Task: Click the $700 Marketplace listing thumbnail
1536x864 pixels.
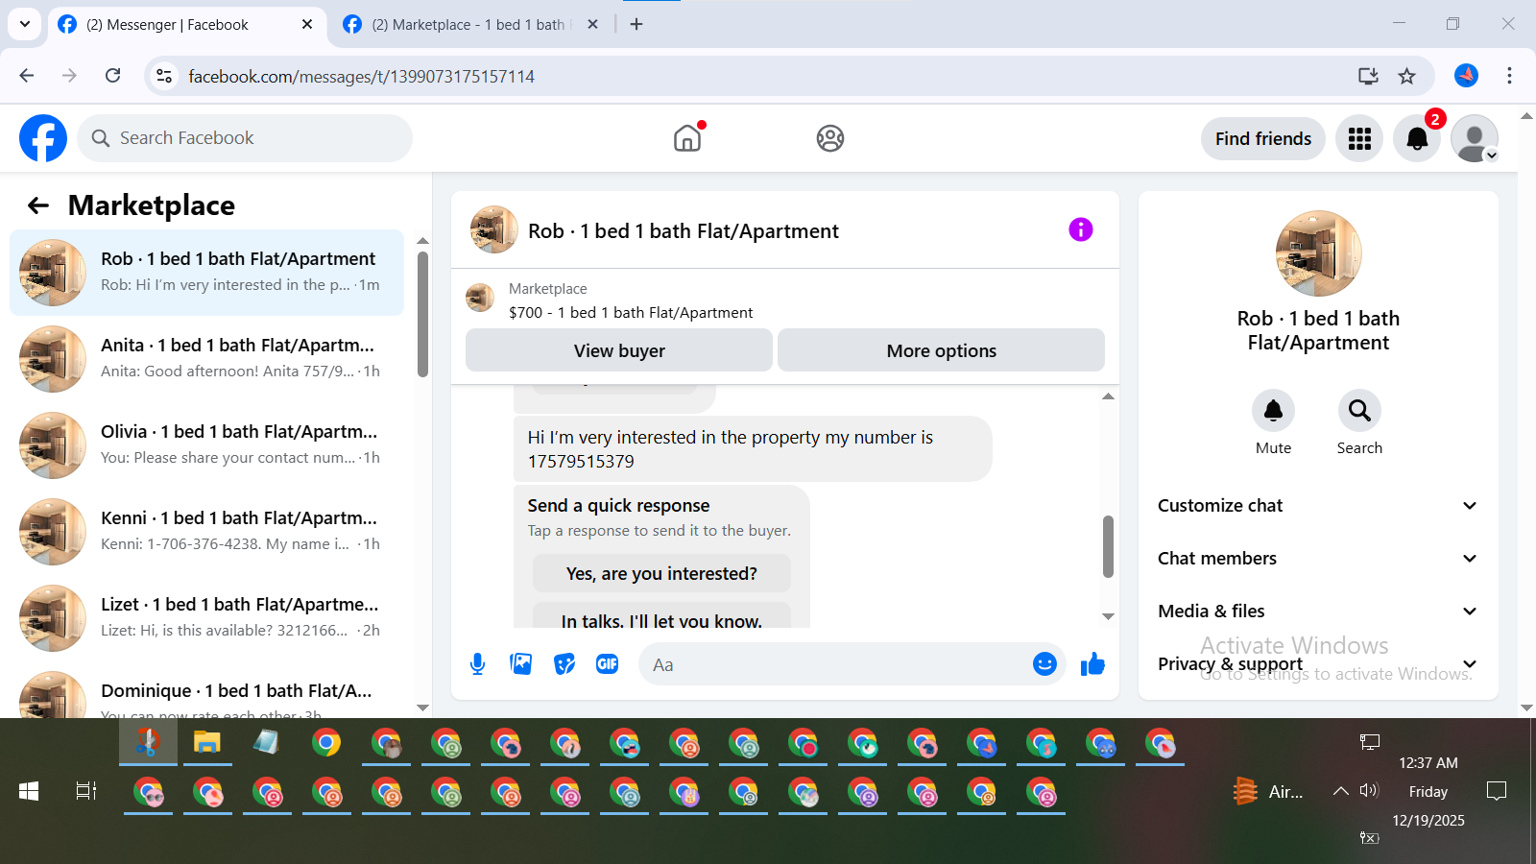Action: pos(480,298)
